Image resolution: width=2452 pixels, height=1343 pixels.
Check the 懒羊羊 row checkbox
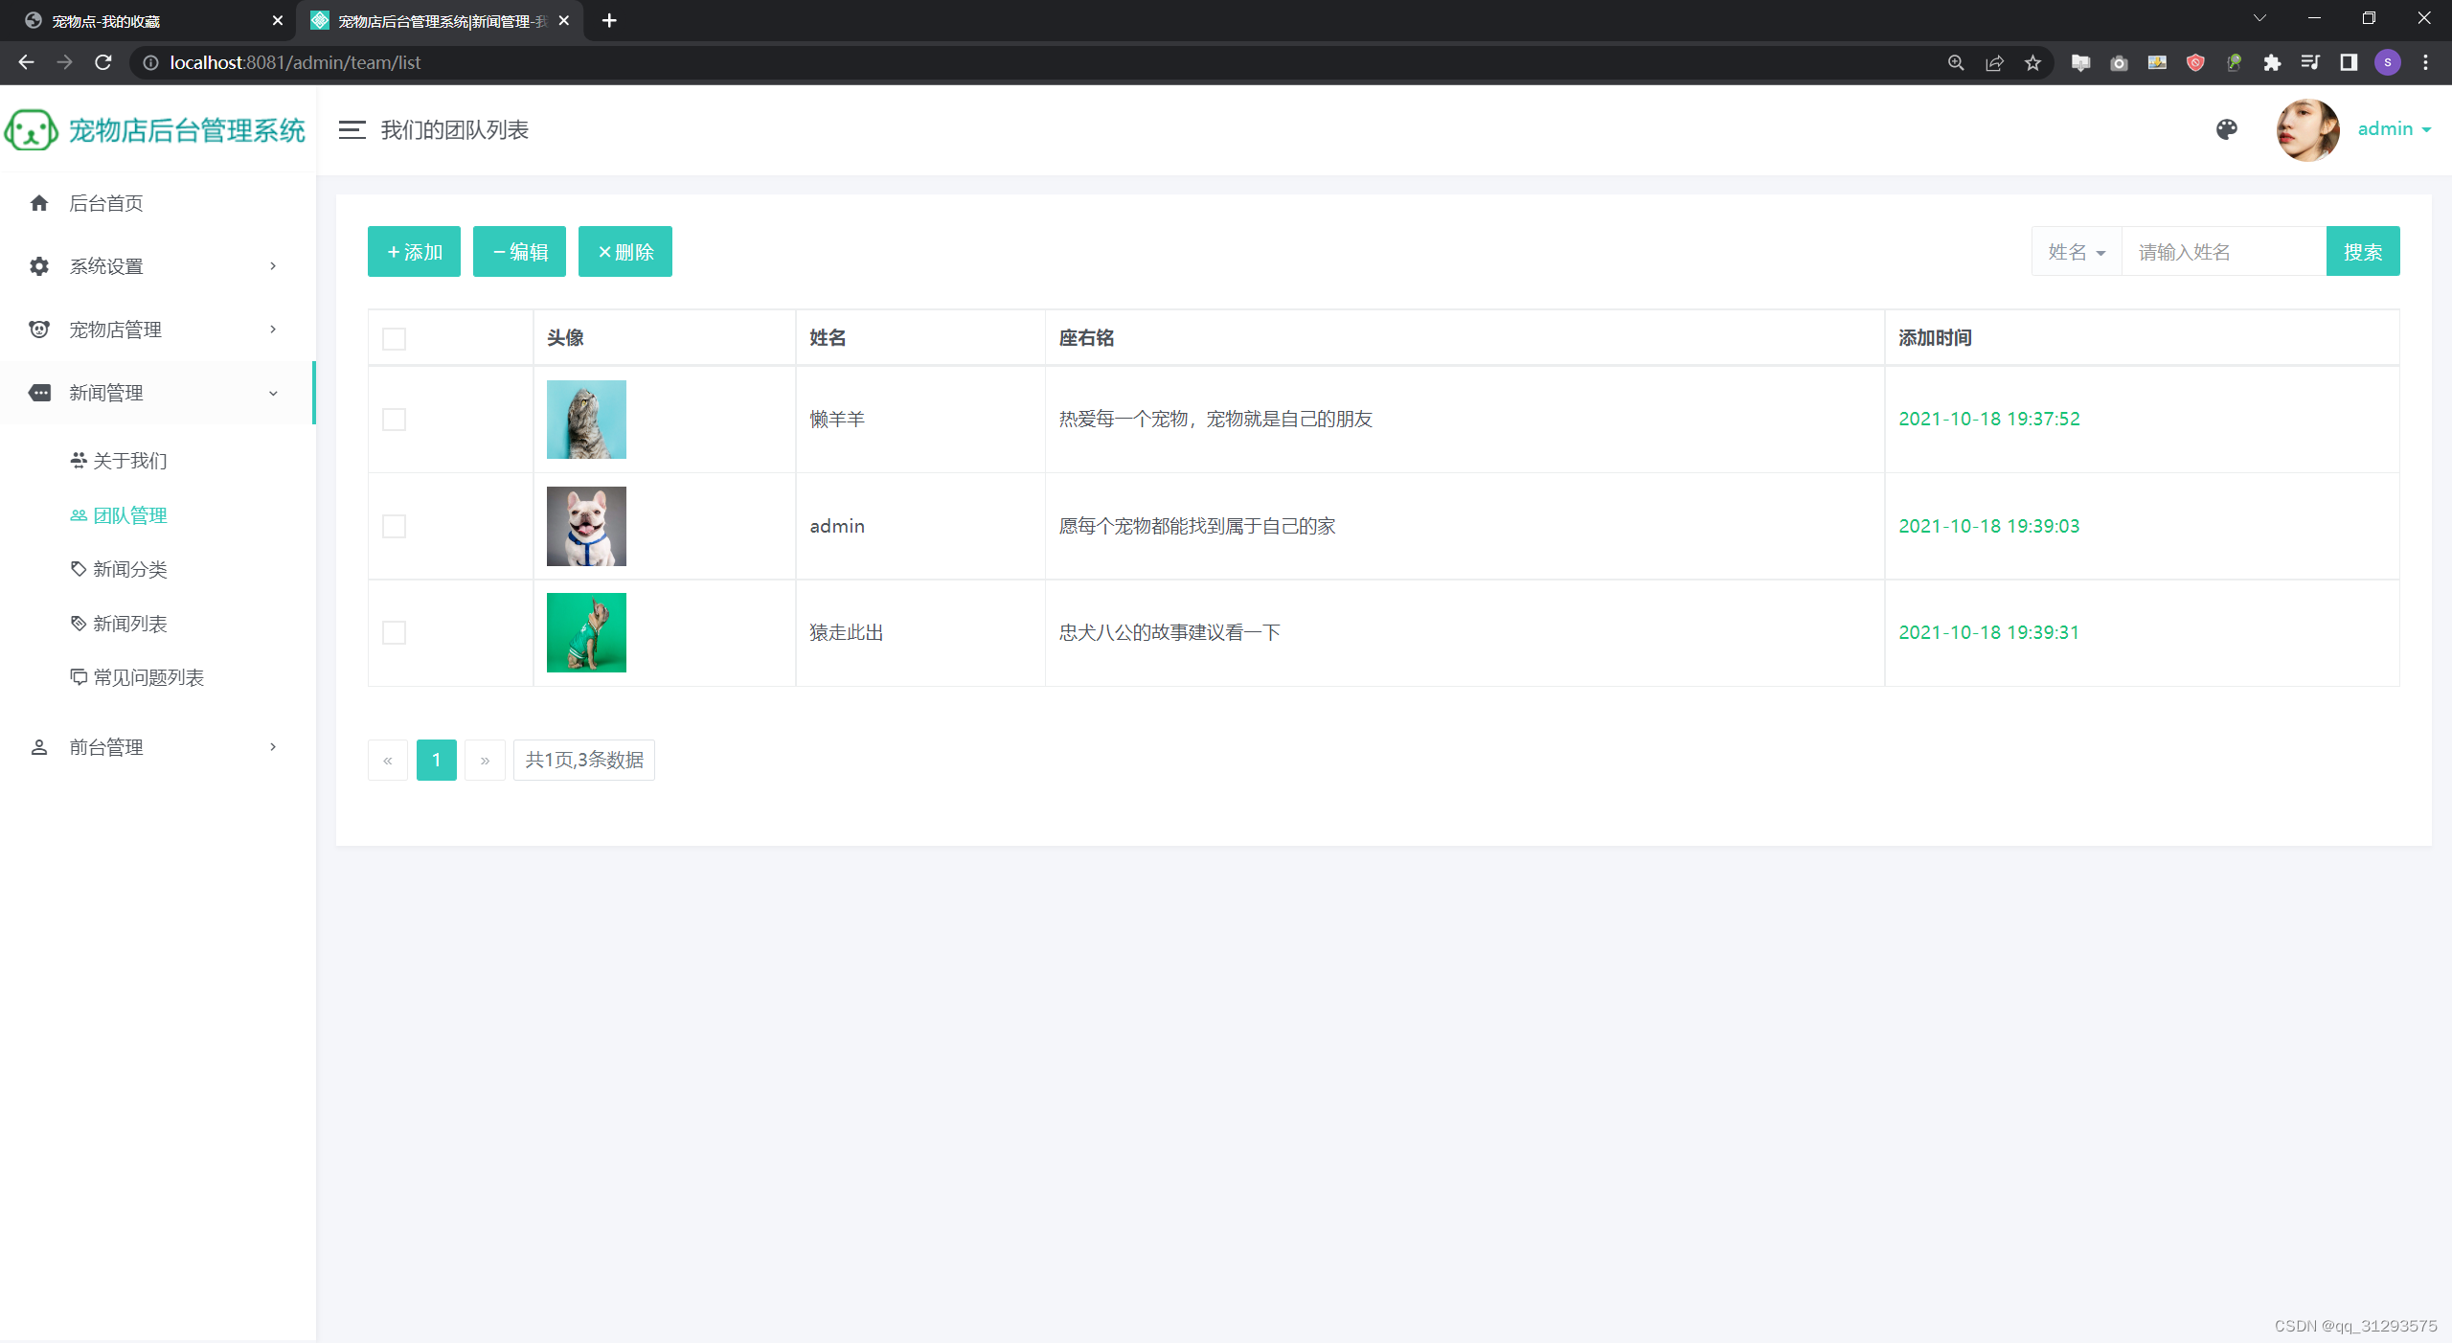pyautogui.click(x=394, y=420)
